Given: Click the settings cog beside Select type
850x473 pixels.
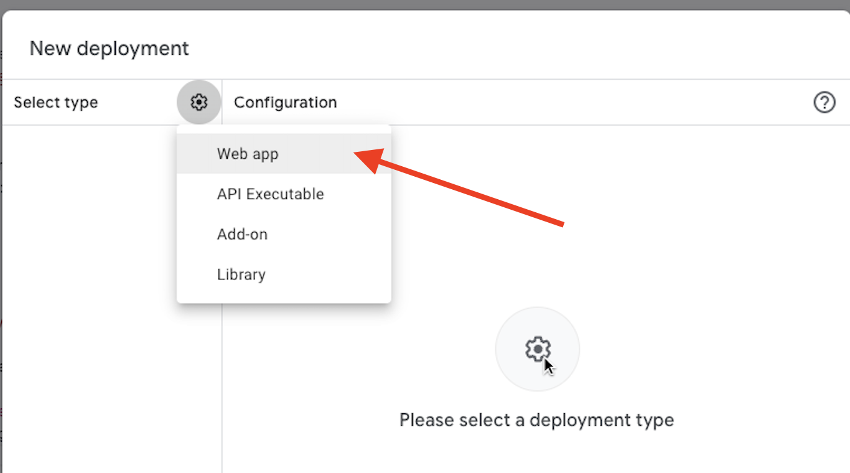Looking at the screenshot, I should [198, 101].
